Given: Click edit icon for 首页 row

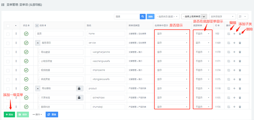Looking at the screenshot, I should click(x=229, y=34).
